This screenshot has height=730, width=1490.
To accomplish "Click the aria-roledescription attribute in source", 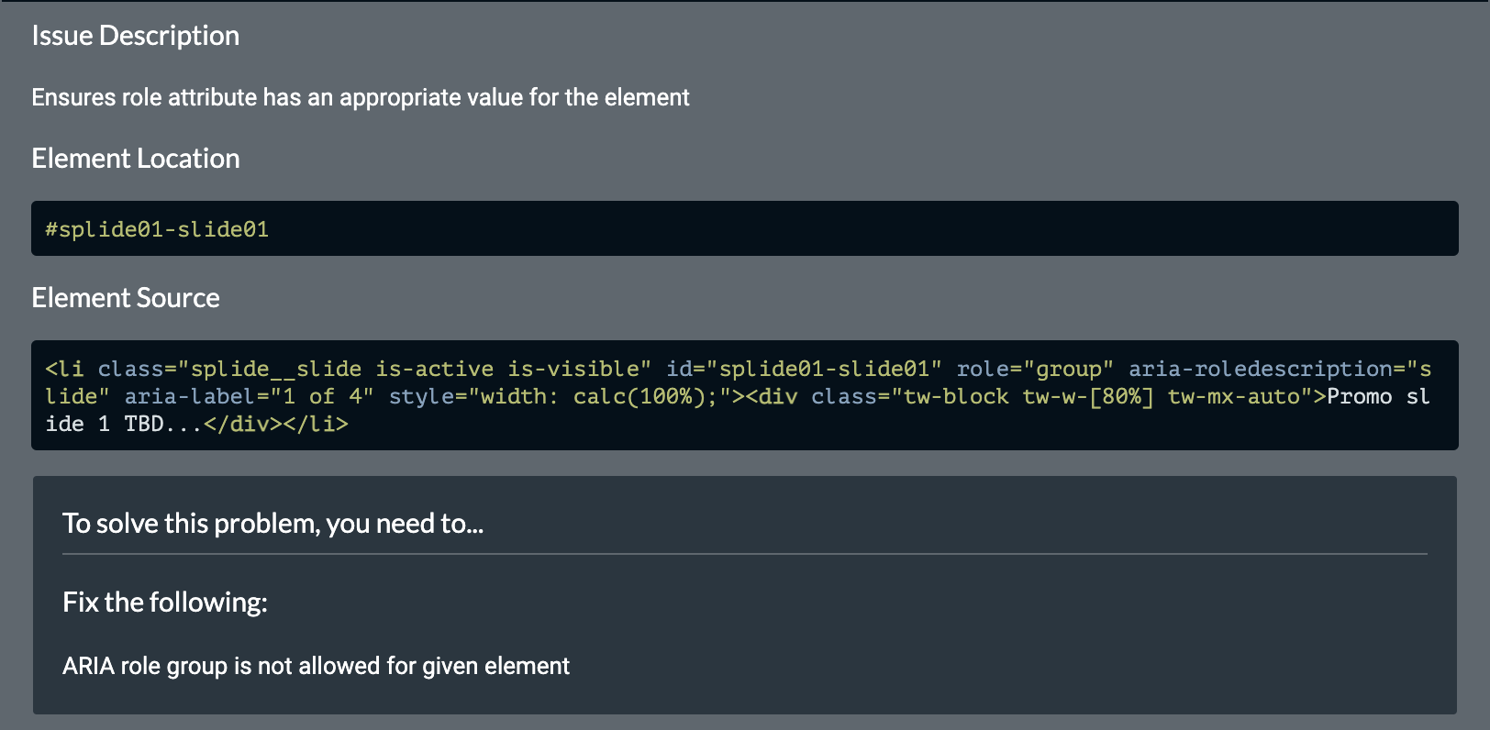I will (x=1266, y=369).
